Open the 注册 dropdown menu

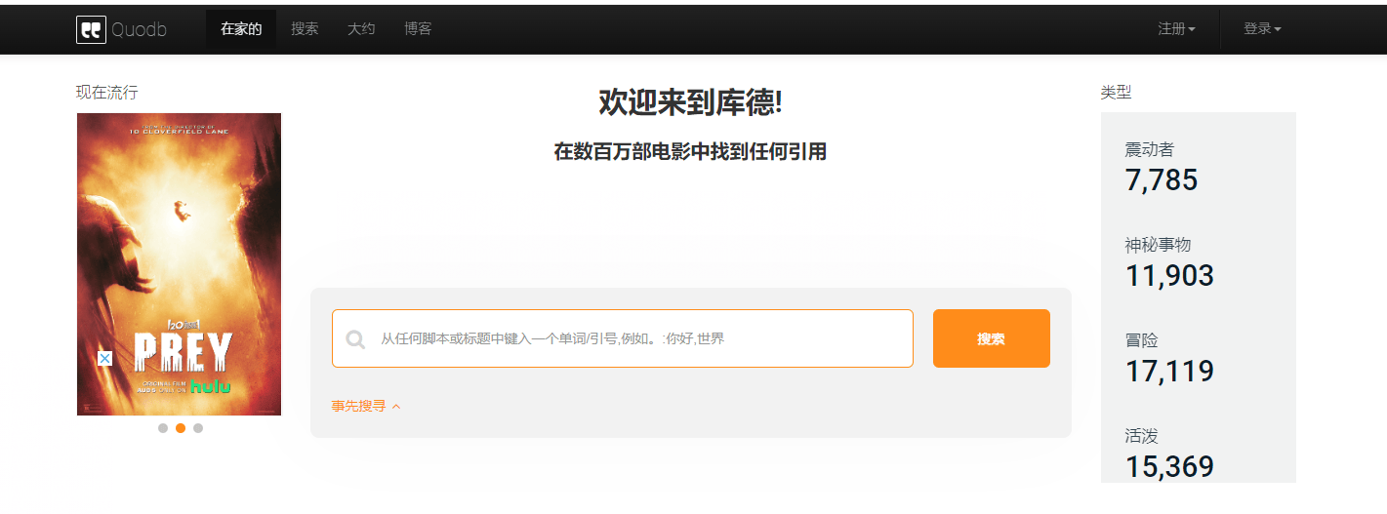[x=1176, y=29]
